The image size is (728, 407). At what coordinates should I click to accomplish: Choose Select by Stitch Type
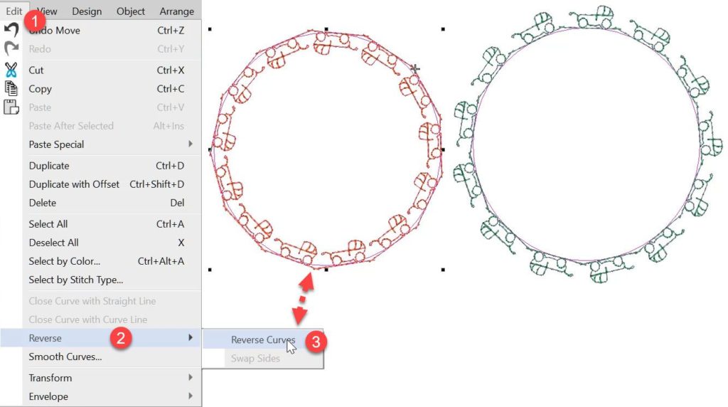(x=75, y=280)
